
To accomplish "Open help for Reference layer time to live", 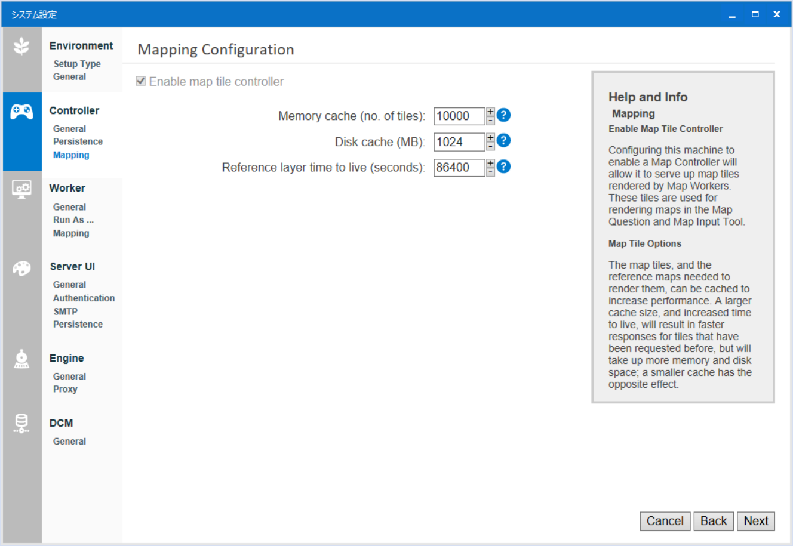I will click(x=503, y=166).
